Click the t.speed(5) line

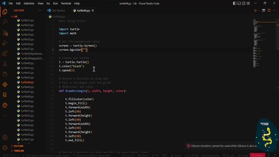pos(67,70)
